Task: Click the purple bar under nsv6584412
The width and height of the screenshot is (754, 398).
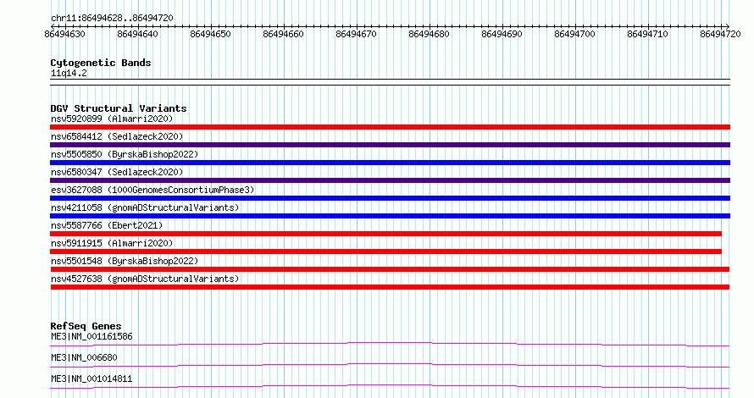Action: (390, 145)
